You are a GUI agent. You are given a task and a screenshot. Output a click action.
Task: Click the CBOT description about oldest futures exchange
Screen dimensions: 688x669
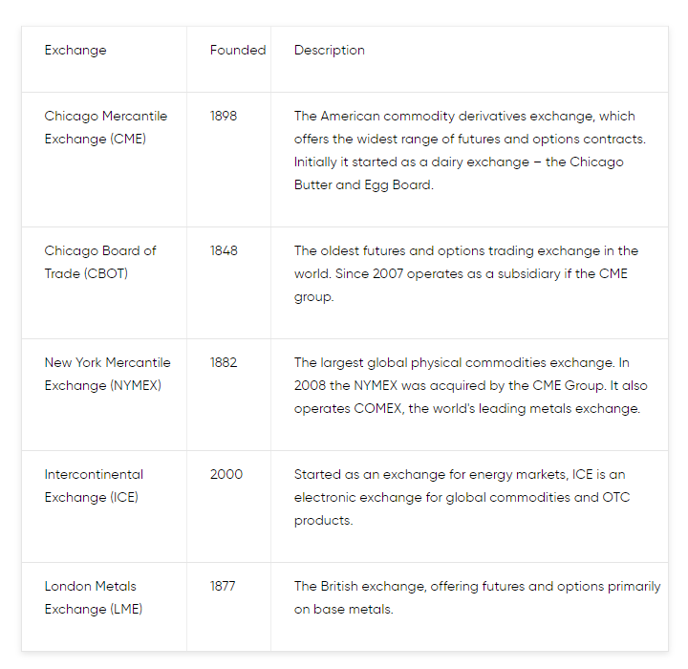click(x=466, y=274)
